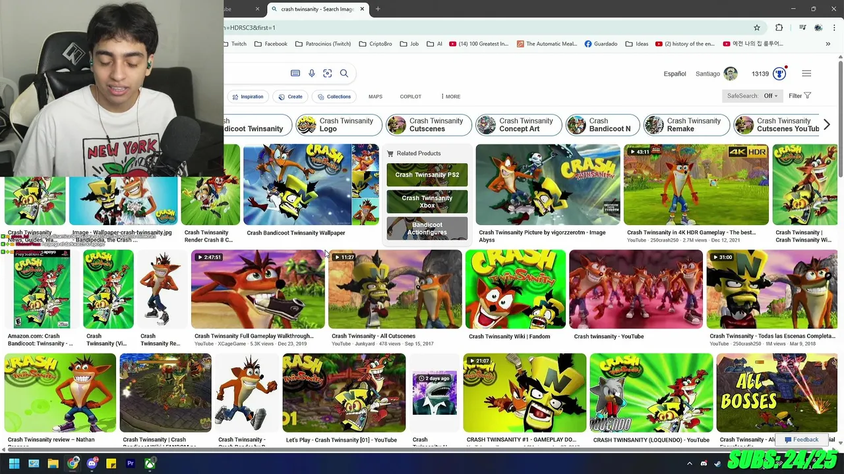Select the Crash Twinsanity Logo suggestion chip
This screenshot has width=844, height=474.
point(338,125)
